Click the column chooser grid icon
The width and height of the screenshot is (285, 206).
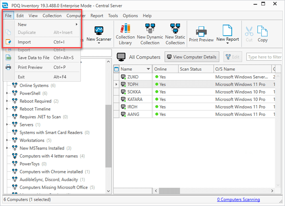(116, 69)
